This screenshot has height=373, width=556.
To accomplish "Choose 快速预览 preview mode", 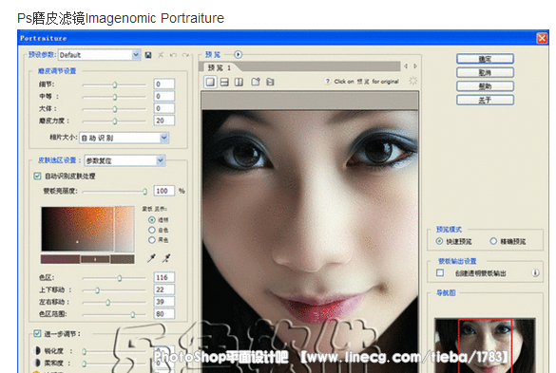I will pos(439,241).
